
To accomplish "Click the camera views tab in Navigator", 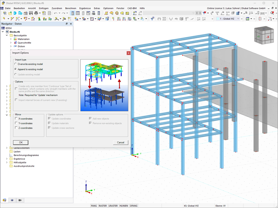I will point(20,200).
